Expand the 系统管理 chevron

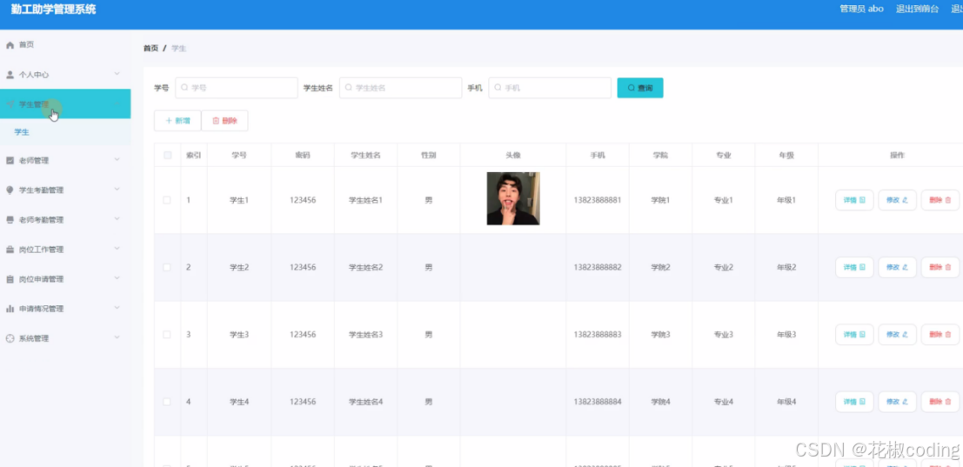[117, 337]
